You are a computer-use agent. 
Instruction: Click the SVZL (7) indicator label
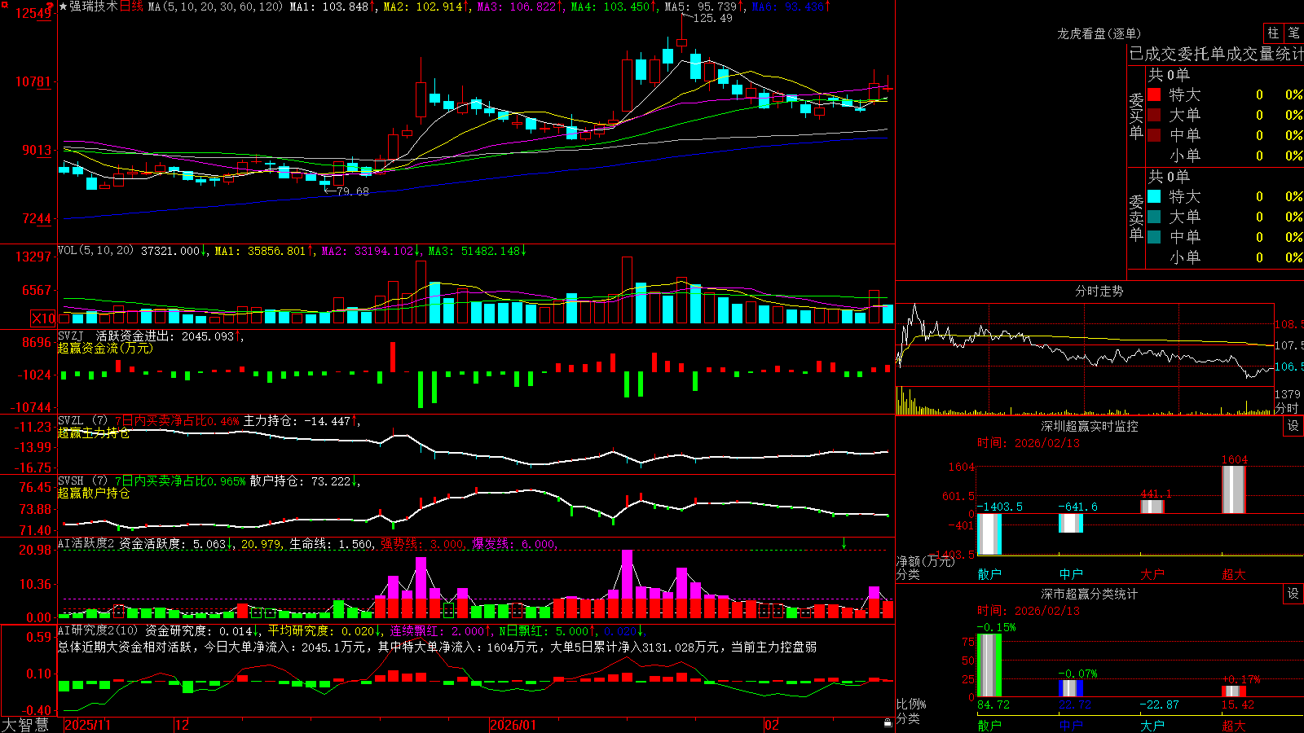pyautogui.click(x=82, y=421)
